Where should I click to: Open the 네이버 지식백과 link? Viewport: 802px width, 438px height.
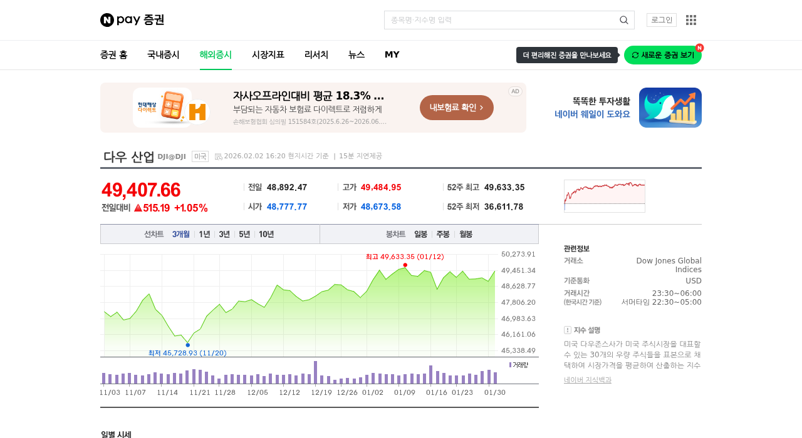pyautogui.click(x=588, y=379)
